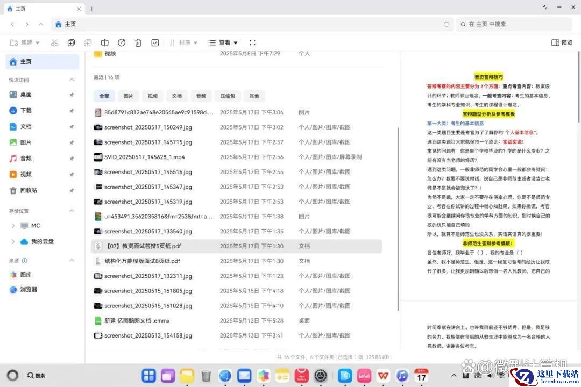This screenshot has width=581, height=387.
Task: Click the search field 在主页中搜索
Action: 514,24
